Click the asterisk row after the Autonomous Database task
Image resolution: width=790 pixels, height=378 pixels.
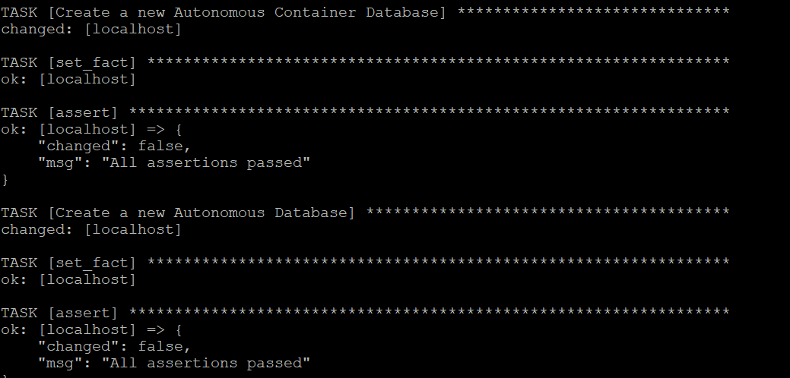pyautogui.click(x=547, y=213)
